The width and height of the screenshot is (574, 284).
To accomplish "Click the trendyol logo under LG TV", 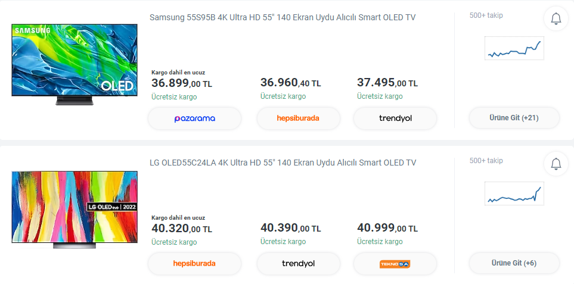I will point(299,264).
